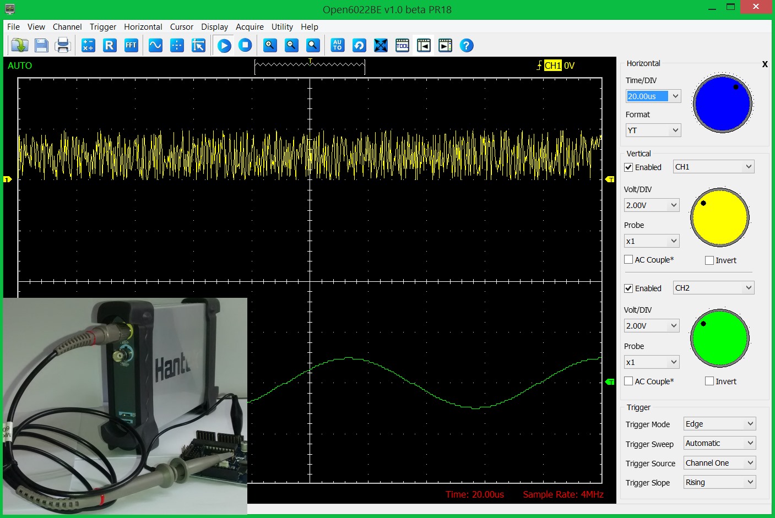Viewport: 775px width, 518px height.
Task: Click the application icon in title bar
Action: pyautogui.click(x=10, y=9)
